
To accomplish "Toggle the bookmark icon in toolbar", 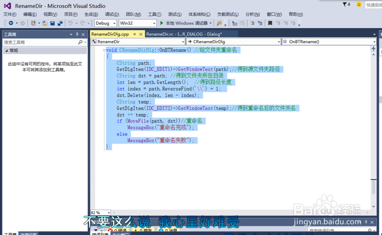I will (270, 23).
